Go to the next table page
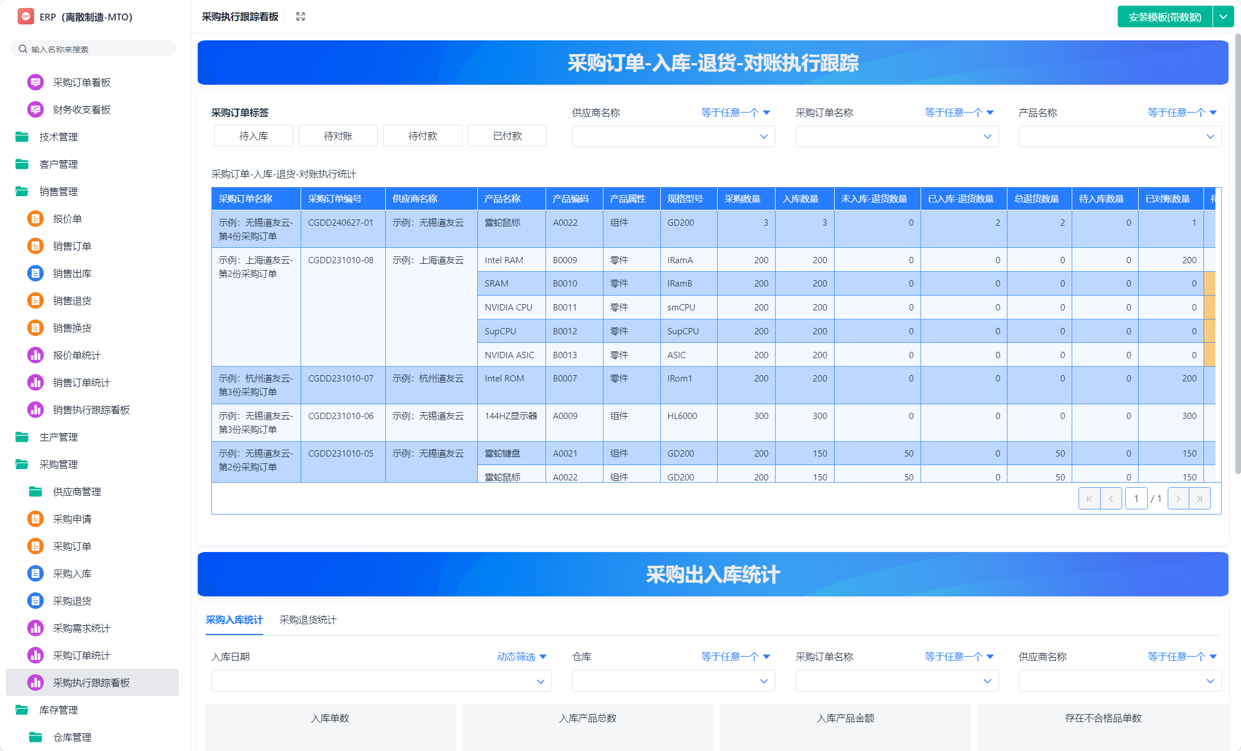This screenshot has height=751, width=1241. coord(1178,499)
